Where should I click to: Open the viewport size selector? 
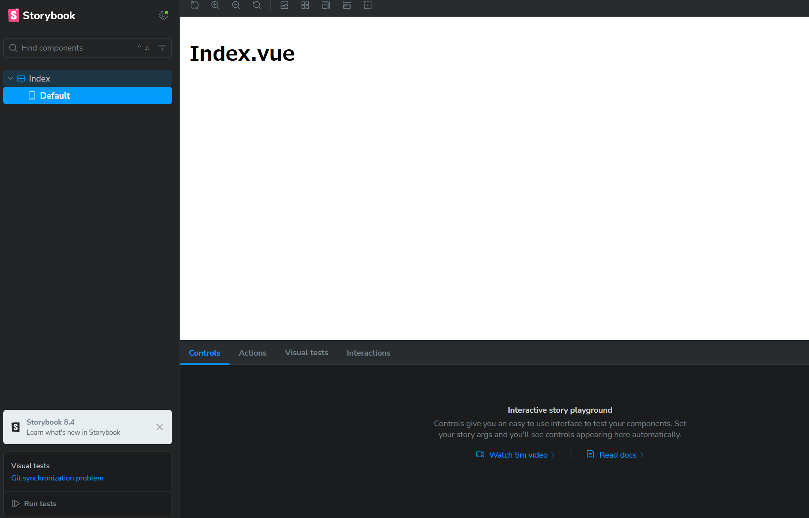tap(326, 5)
